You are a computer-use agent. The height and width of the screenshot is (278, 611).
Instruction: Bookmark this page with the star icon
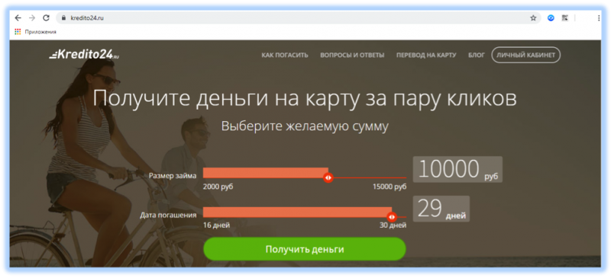(x=533, y=18)
